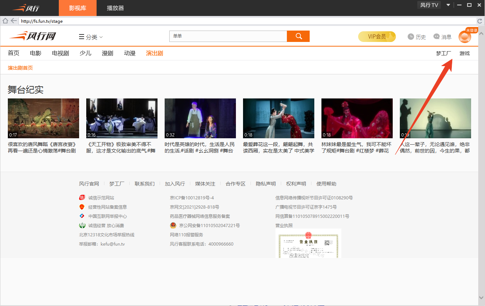Select 电视剧 in the navigation bar
Image resolution: width=485 pixels, height=306 pixels.
click(x=60, y=53)
